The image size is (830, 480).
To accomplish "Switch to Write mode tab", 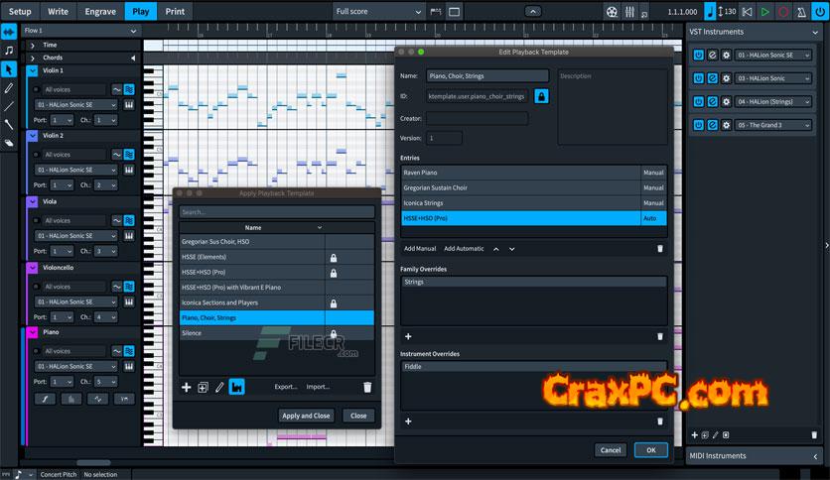I will (x=58, y=11).
